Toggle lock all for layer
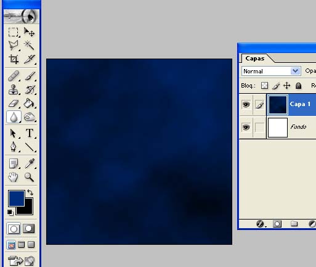 [x=298, y=86]
